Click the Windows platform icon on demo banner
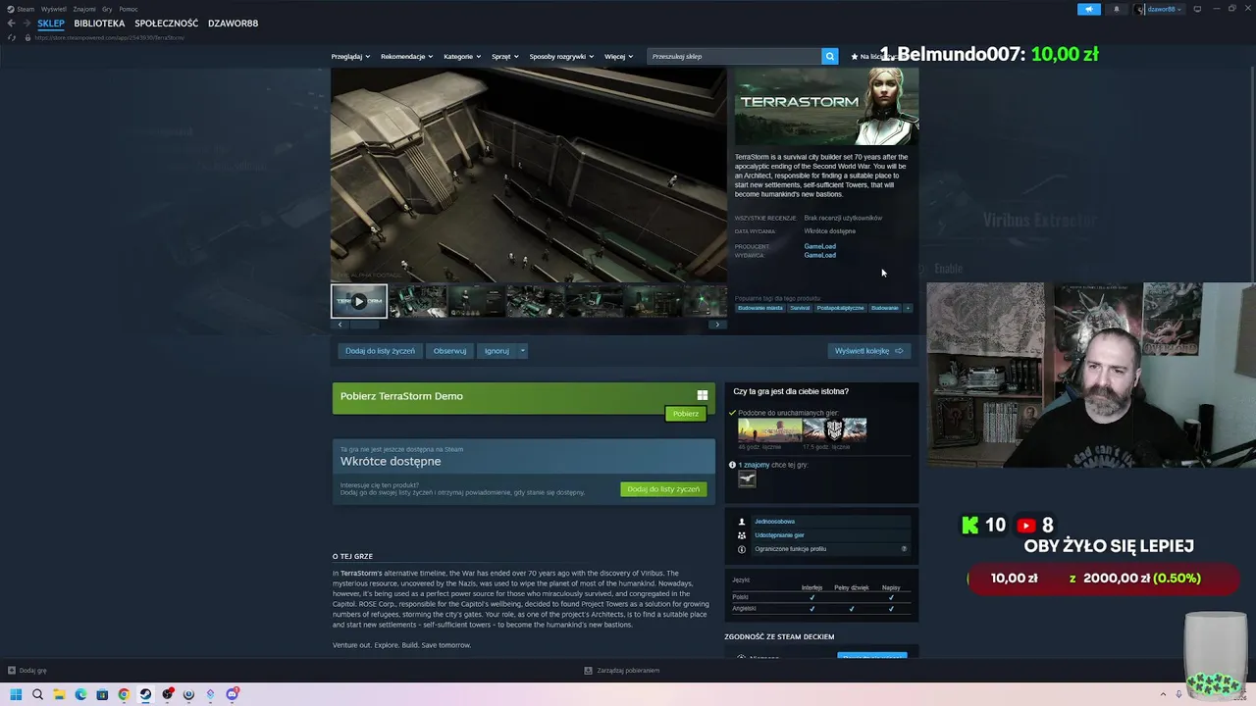 [702, 395]
